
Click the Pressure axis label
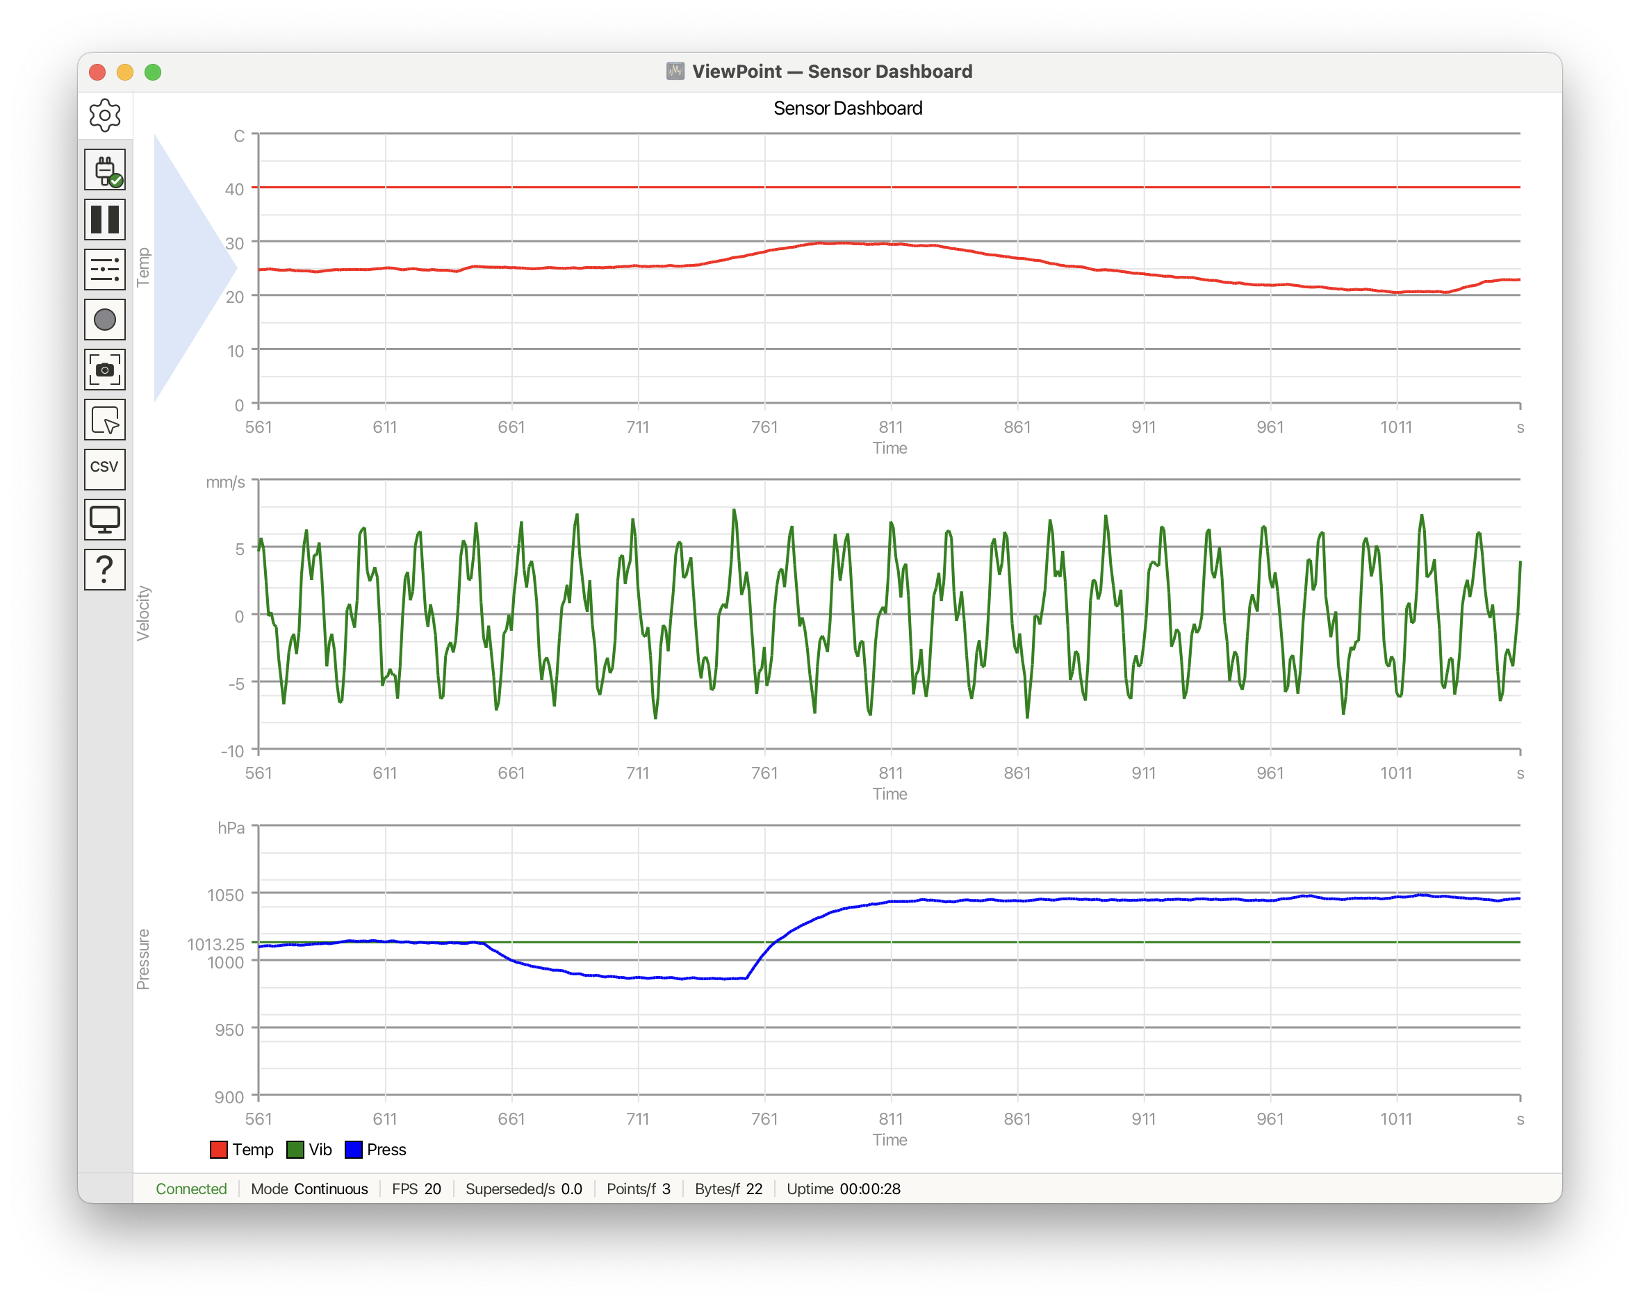(x=142, y=959)
